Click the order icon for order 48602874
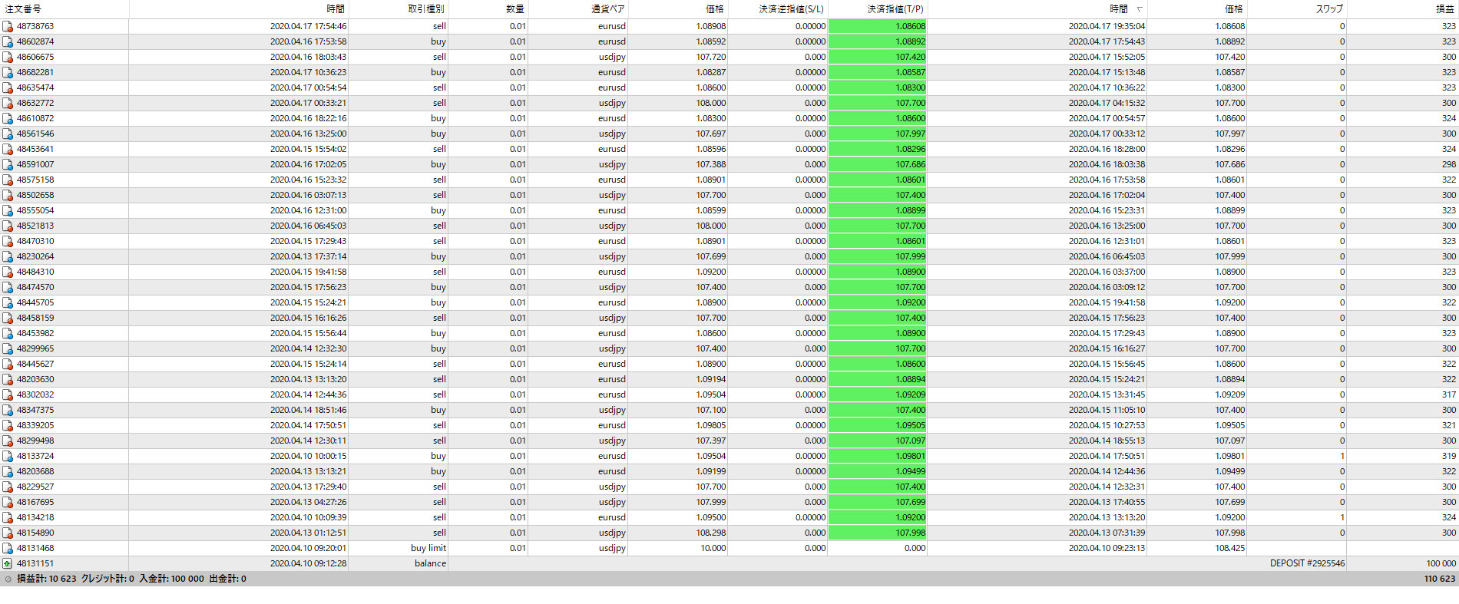1459x604 pixels. [8, 41]
